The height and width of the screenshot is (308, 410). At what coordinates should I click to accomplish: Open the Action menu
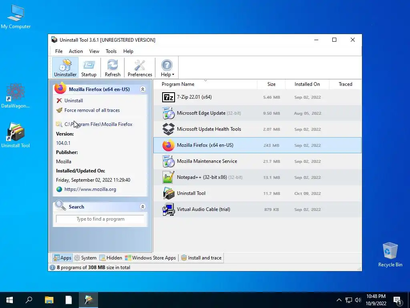tap(76, 51)
